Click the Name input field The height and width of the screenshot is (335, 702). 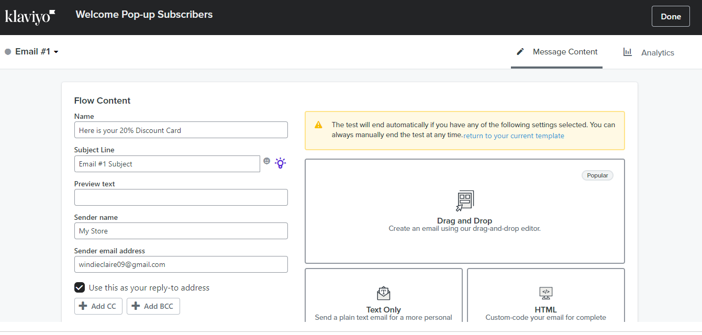[181, 130]
